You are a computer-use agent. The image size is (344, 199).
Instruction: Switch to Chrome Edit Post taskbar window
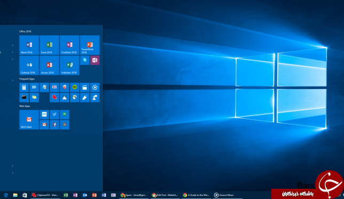165,195
